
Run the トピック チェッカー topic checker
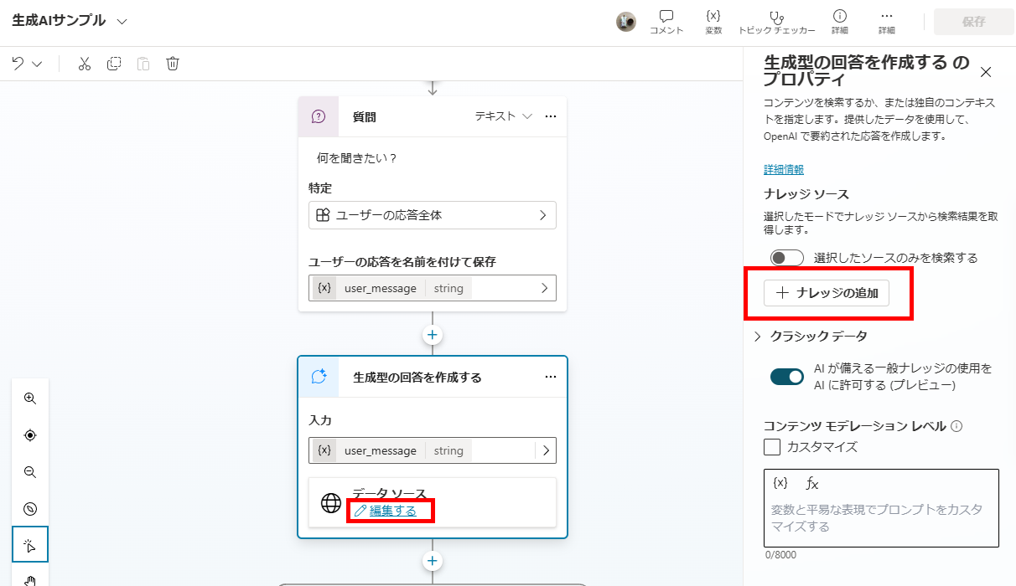tap(776, 22)
